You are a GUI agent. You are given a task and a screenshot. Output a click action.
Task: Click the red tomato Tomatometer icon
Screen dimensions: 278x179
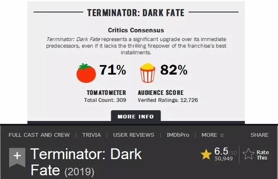86,73
